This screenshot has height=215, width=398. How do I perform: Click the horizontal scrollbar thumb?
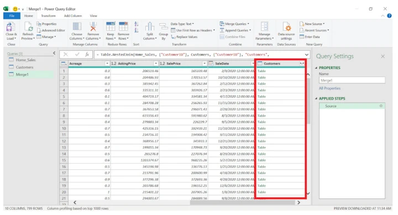point(243,202)
